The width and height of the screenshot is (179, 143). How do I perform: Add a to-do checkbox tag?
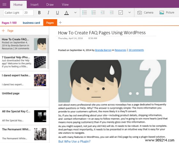tap(121, 12)
